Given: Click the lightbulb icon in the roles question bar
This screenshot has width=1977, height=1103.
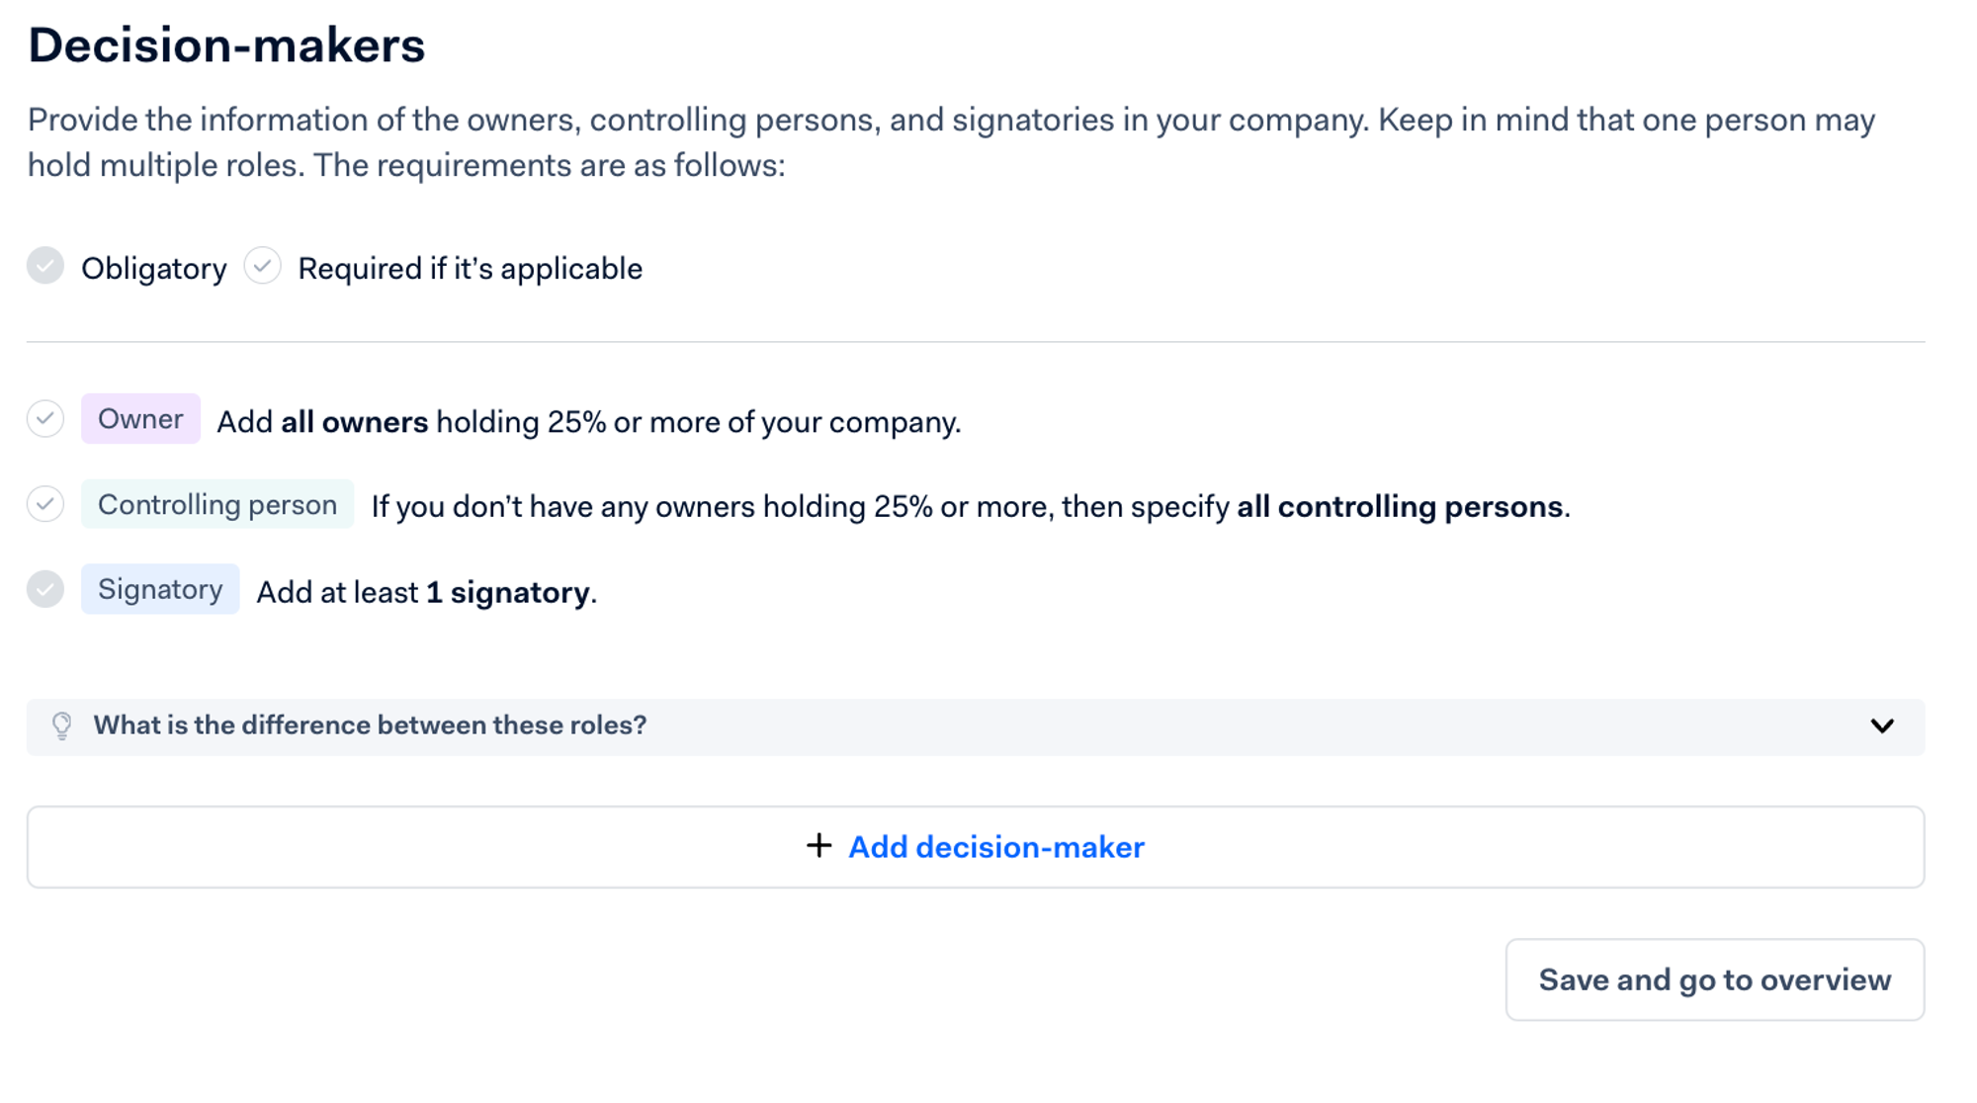Looking at the screenshot, I should point(61,725).
